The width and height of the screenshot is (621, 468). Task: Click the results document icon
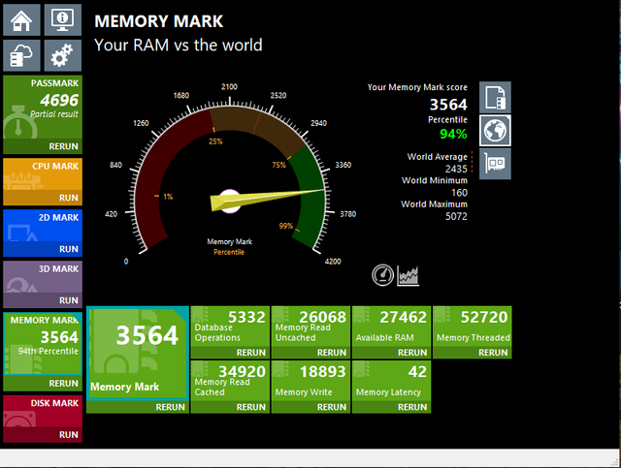coord(495,98)
